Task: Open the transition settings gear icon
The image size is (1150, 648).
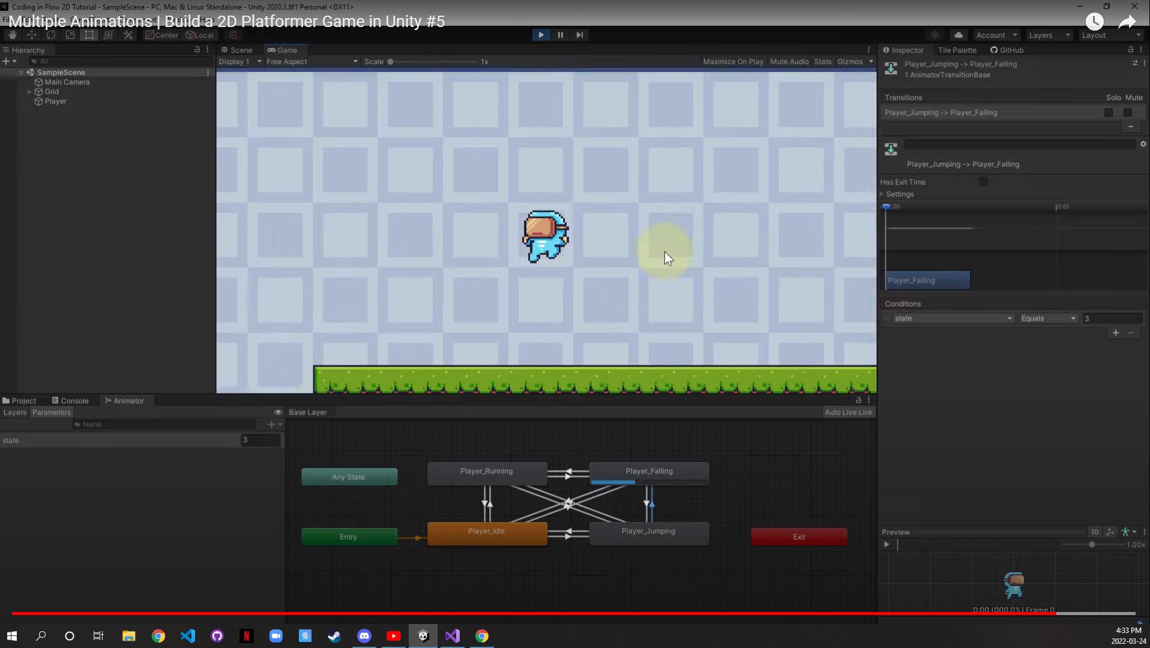Action: coord(1143,144)
